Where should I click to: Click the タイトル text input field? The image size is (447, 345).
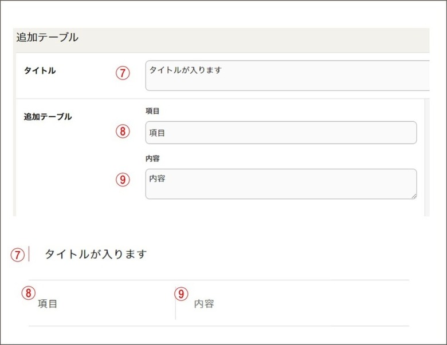tap(287, 76)
